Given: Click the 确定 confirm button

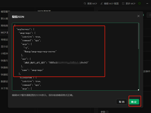Looking at the screenshot, I should tap(134, 102).
